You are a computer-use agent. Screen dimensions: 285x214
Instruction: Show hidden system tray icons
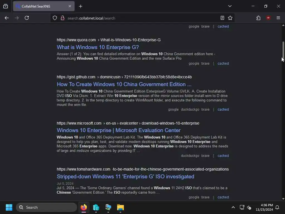[233, 207]
